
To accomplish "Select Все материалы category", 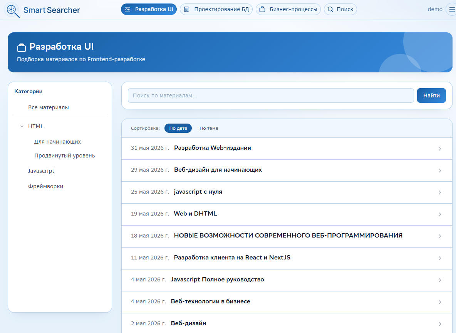I will point(49,107).
